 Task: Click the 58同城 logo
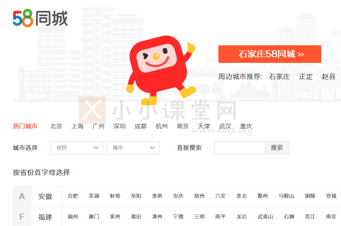point(40,18)
